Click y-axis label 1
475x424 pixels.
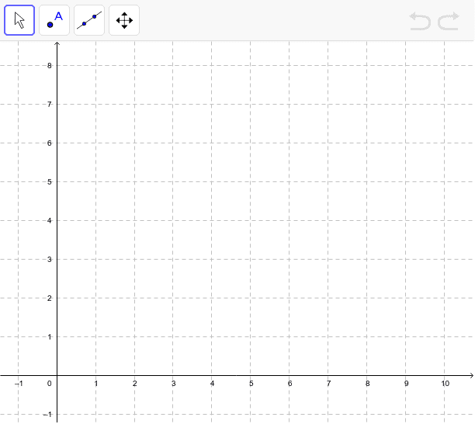(x=50, y=336)
